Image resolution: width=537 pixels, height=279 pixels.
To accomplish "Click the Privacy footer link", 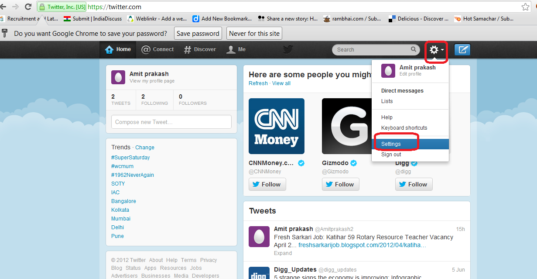I will coord(209,260).
